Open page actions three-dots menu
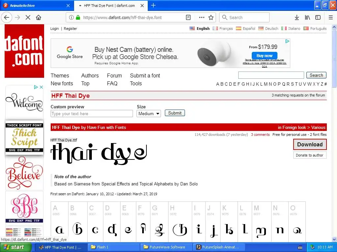337x252 pixels. point(202,17)
